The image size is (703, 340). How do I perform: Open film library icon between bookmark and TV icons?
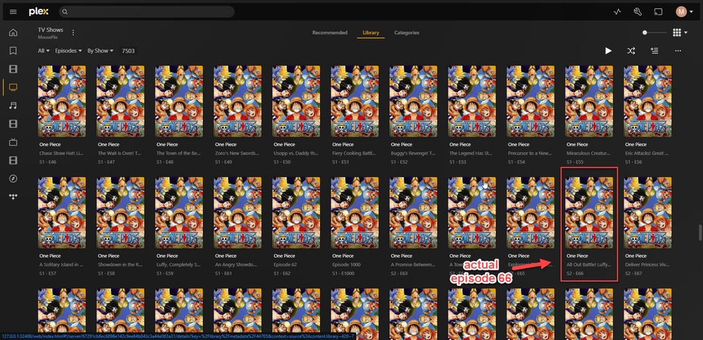[x=13, y=69]
